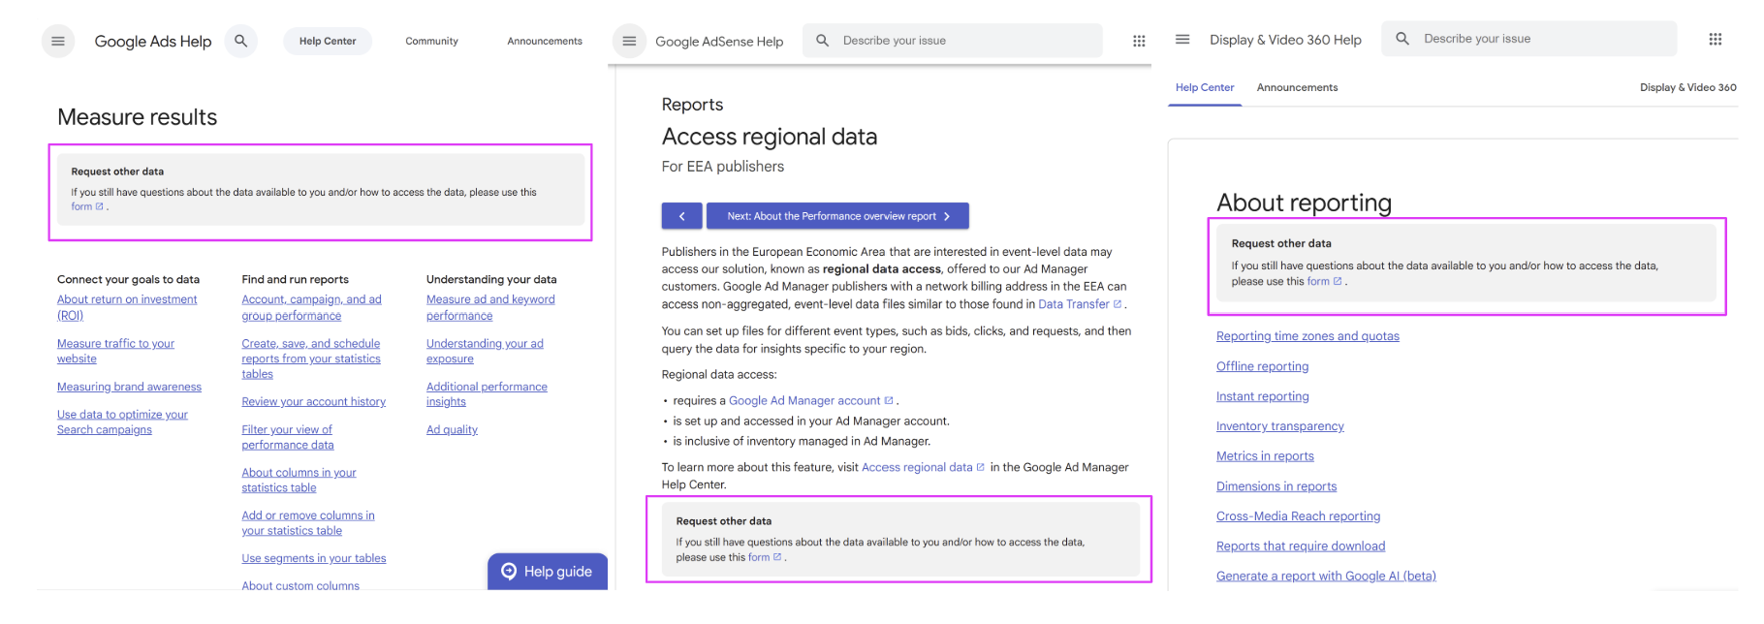Viewport: 1764px width, 624px height.
Task: Open the 'Metrics in reports' link
Action: coord(1265,456)
